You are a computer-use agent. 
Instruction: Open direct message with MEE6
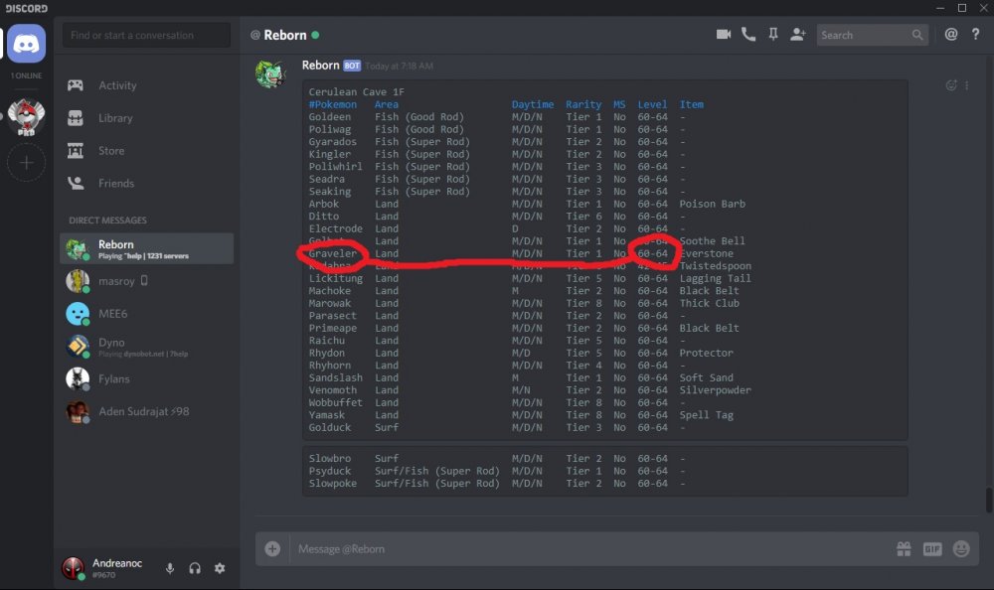[112, 314]
